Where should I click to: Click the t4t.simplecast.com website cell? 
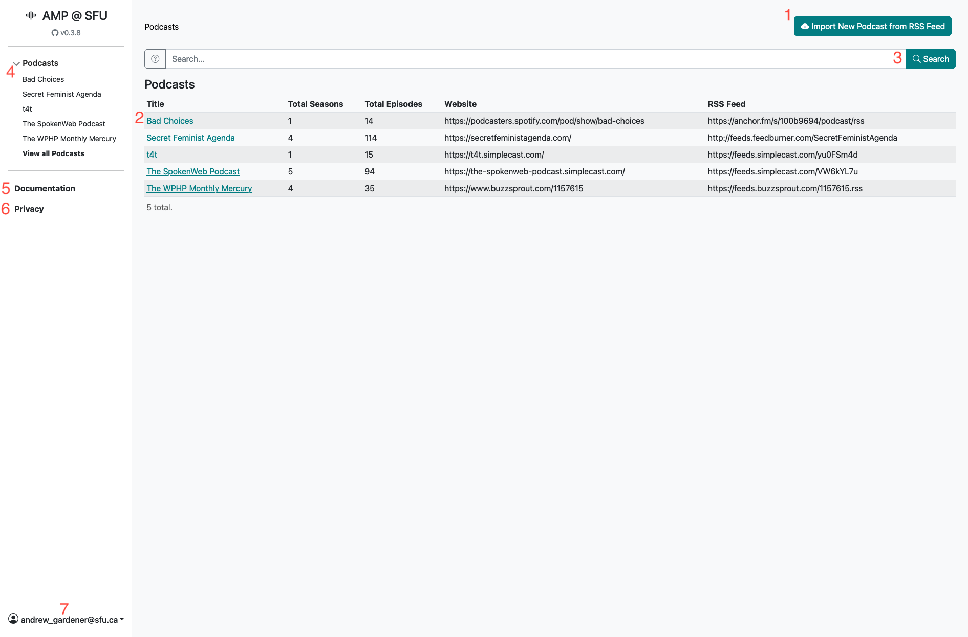pyautogui.click(x=494, y=155)
